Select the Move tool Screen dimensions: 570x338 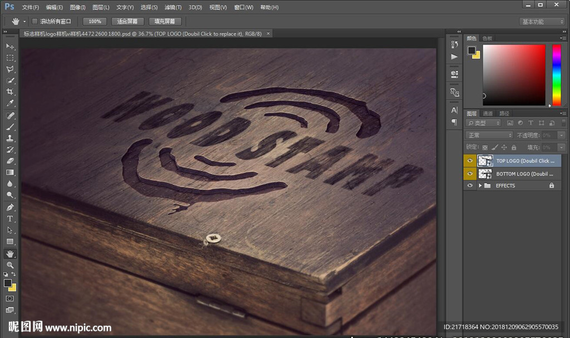tap(10, 47)
